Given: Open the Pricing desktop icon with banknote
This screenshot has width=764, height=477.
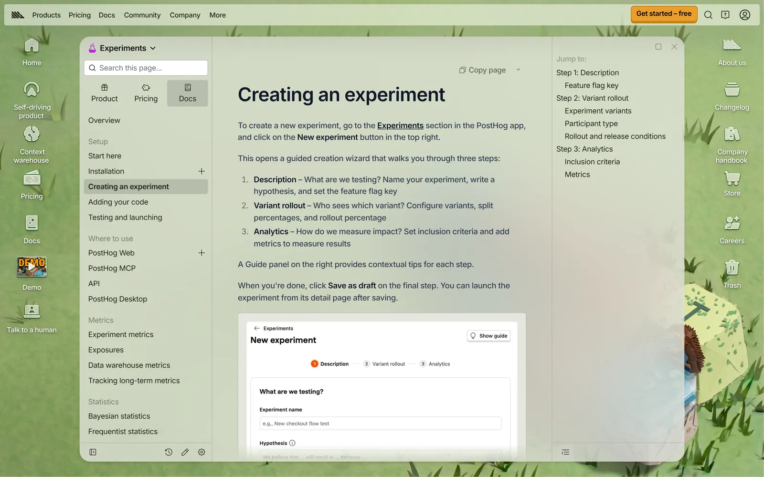Looking at the screenshot, I should [x=32, y=185].
